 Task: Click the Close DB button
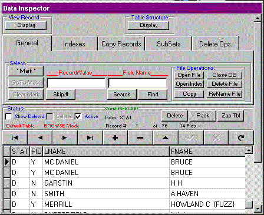tap(225, 75)
